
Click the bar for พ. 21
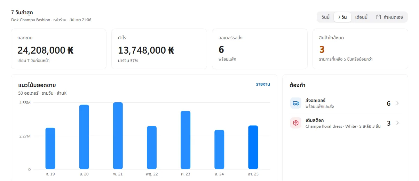[x=118, y=136]
